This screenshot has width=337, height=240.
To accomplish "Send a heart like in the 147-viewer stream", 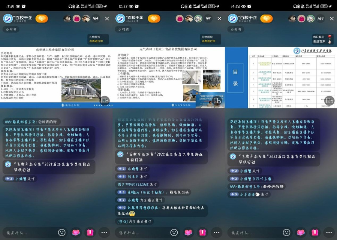I will pyautogui.click(x=301, y=233).
